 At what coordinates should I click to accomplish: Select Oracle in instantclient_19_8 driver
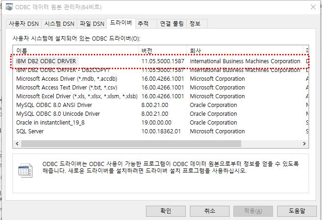(161, 123)
